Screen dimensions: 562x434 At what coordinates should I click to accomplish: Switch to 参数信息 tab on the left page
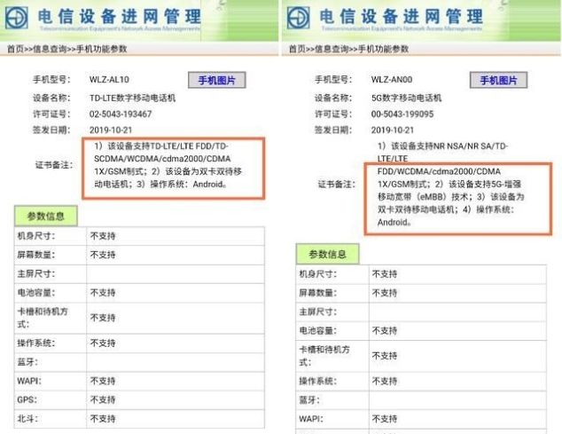[x=47, y=216]
